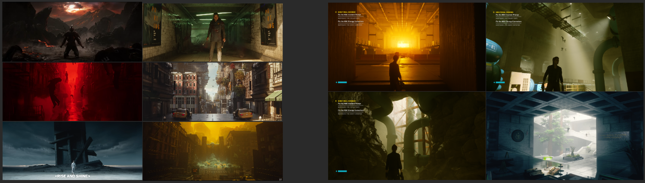
Task: Select the dark tower on beach image
Action: [72, 151]
